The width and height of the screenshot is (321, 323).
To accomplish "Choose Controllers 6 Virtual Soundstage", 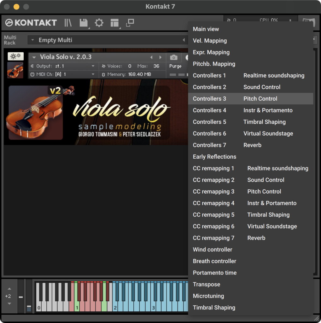I will point(251,133).
